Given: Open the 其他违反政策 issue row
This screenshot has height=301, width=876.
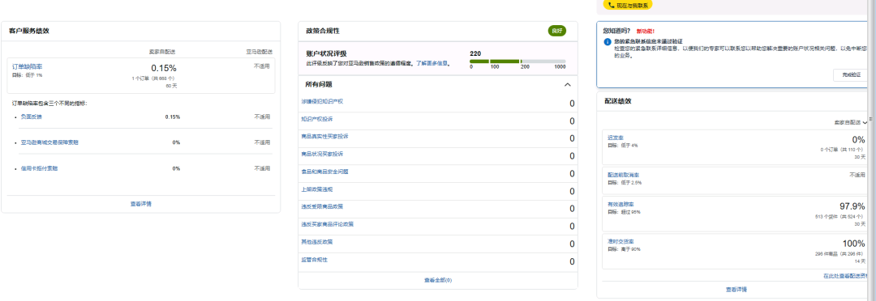Looking at the screenshot, I should pyautogui.click(x=438, y=244).
